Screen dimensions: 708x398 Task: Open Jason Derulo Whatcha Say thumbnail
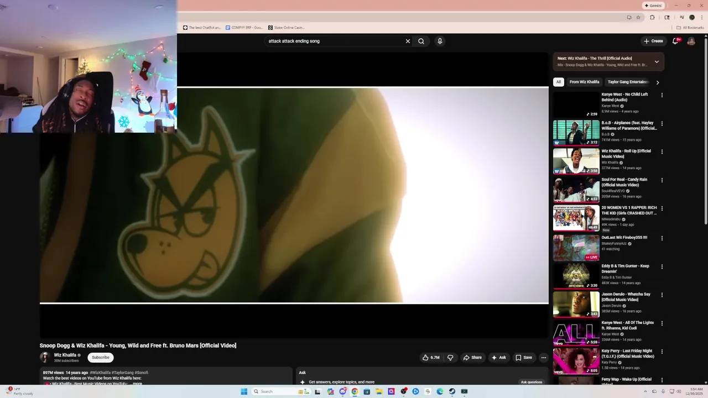pyautogui.click(x=576, y=304)
